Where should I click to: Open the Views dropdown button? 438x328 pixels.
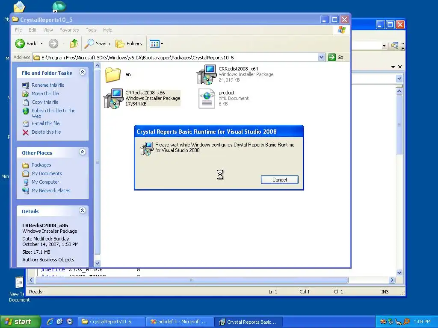[156, 44]
